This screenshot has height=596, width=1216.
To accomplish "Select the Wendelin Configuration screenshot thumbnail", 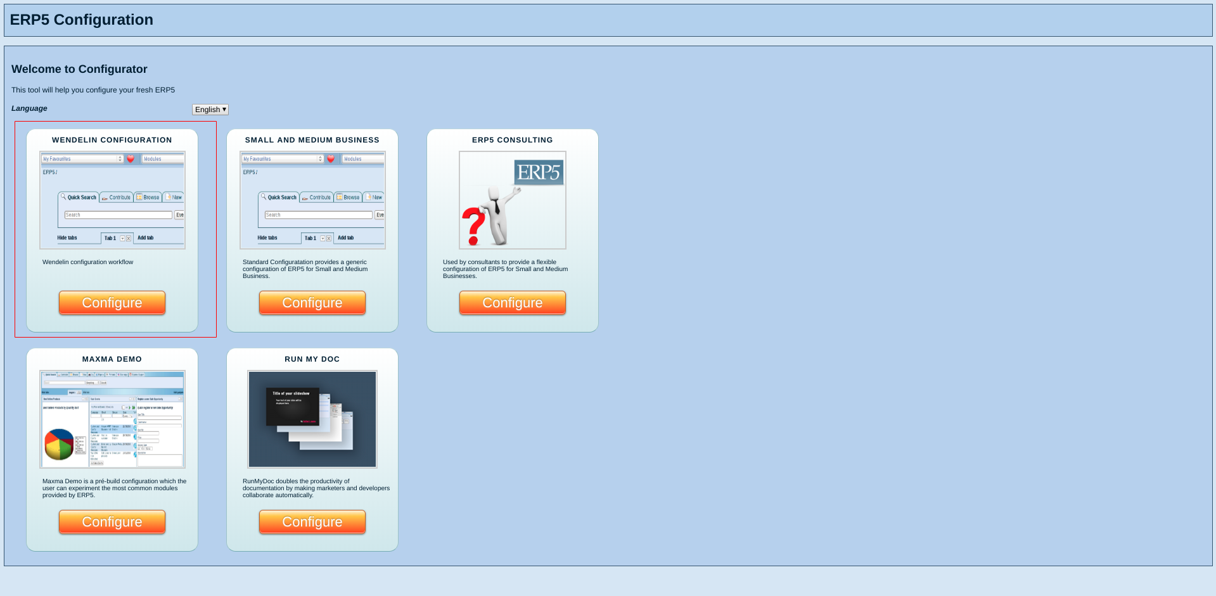I will tap(112, 200).
